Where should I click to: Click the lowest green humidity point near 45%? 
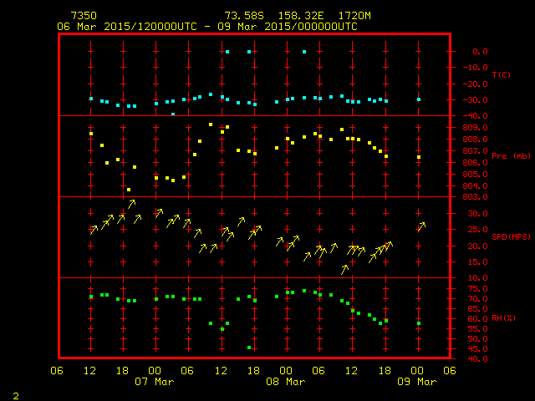click(249, 348)
